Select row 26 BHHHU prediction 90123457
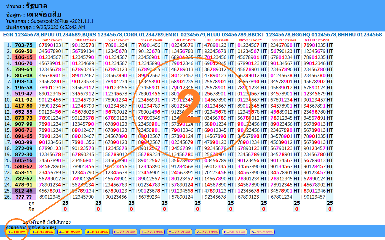Image resolution: width=385 pixels, height=240 pixels. click(x=315, y=197)
